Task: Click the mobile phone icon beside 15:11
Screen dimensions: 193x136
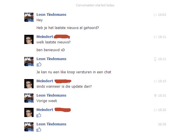Action: coord(155,59)
